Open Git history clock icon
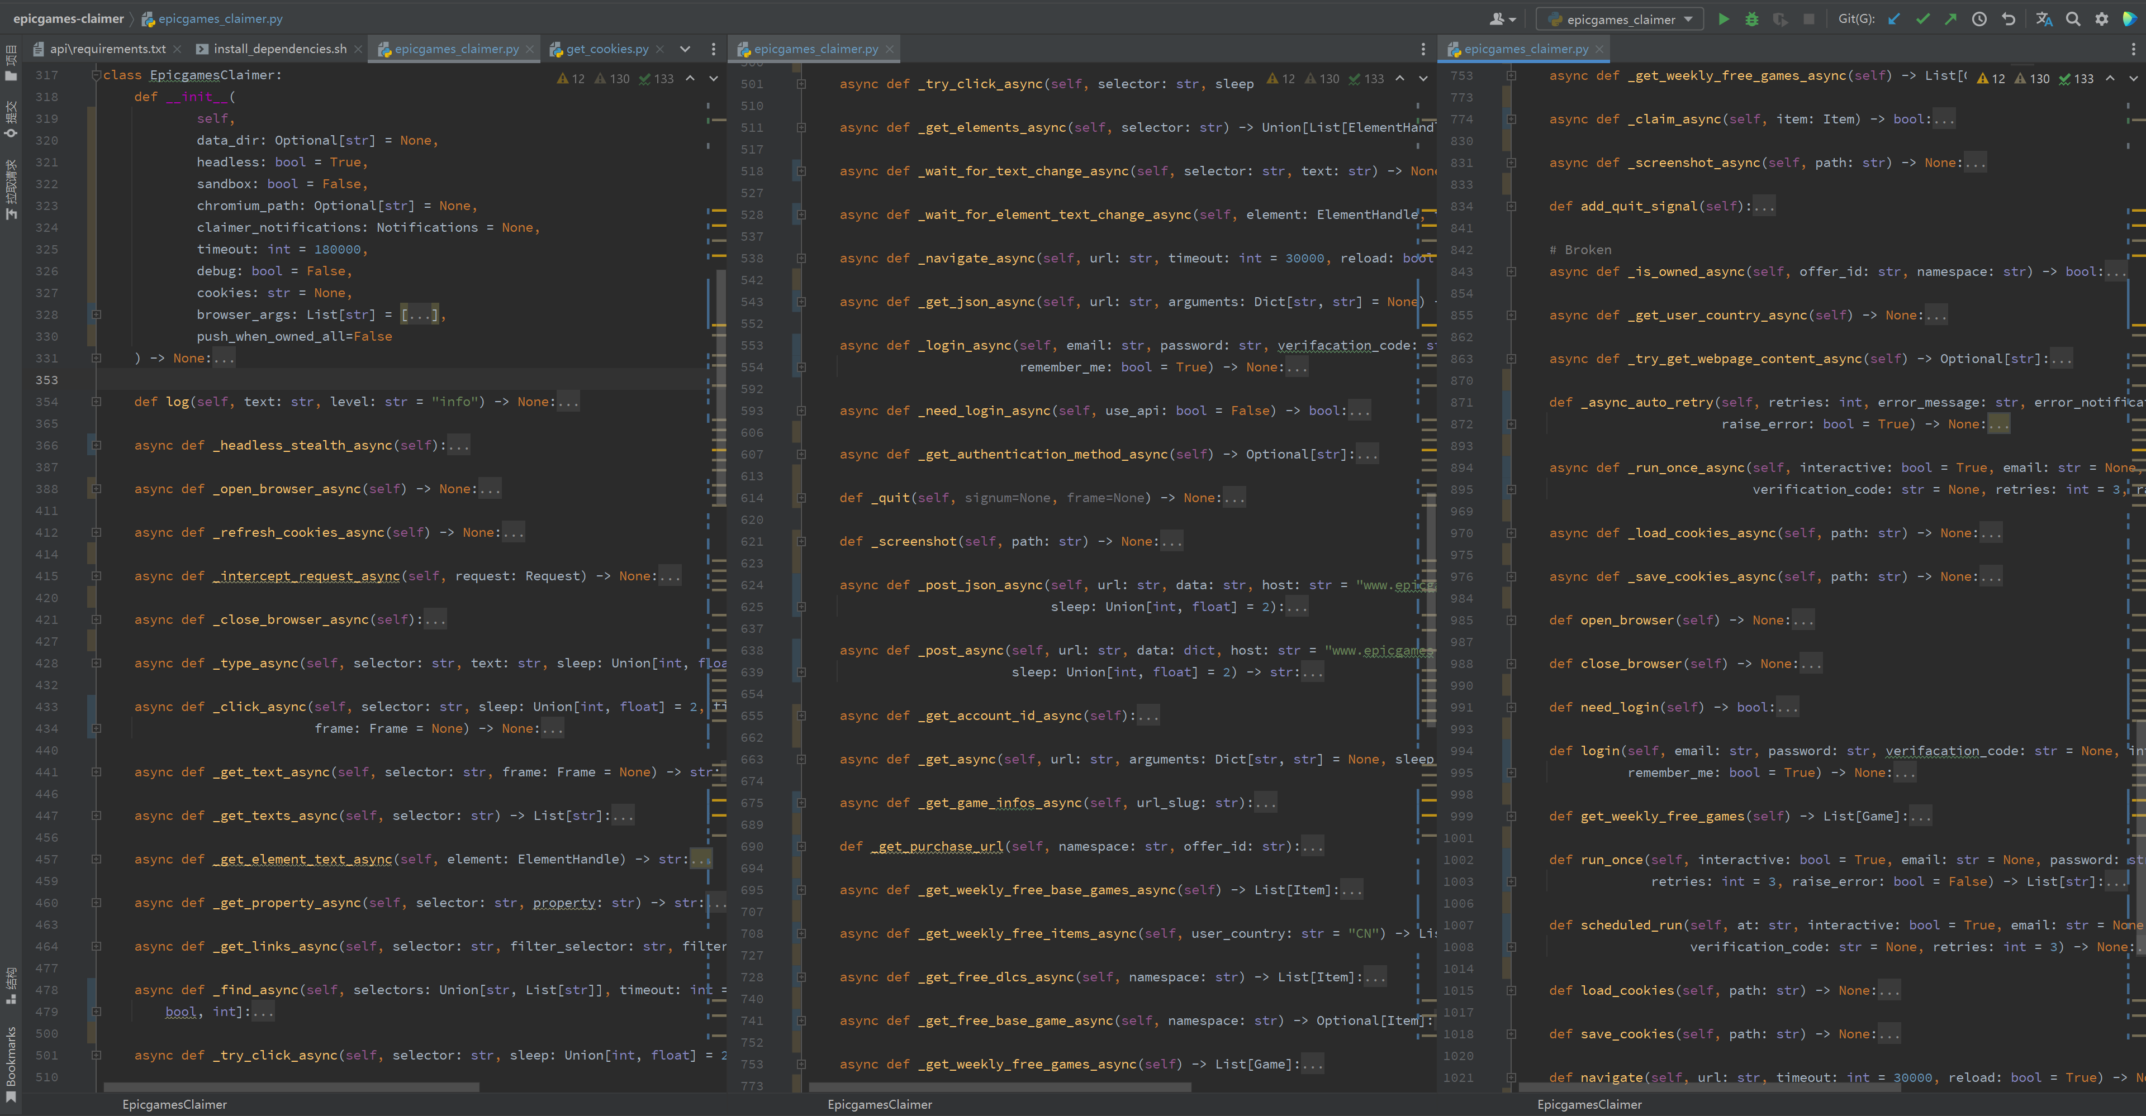The width and height of the screenshot is (2146, 1116). pos(1979,19)
